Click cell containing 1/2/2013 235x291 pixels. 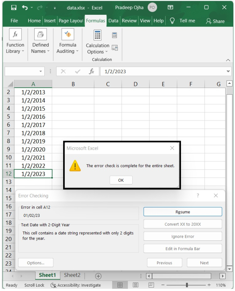click(x=33, y=92)
